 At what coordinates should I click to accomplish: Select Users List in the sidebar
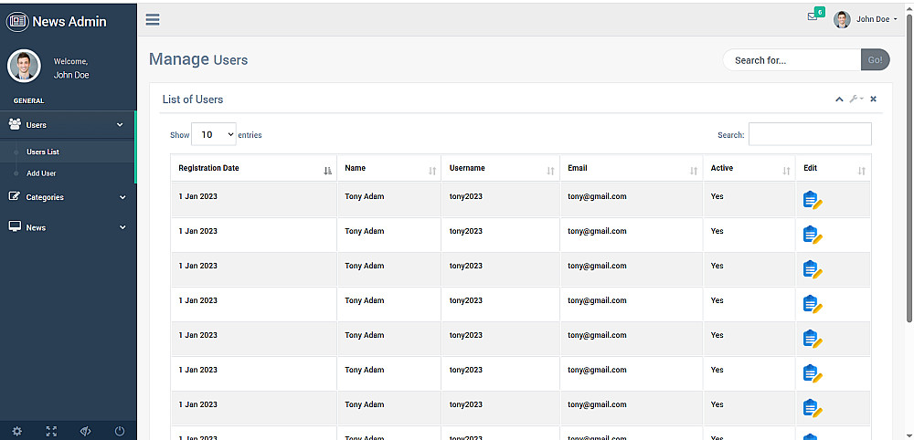coord(43,152)
